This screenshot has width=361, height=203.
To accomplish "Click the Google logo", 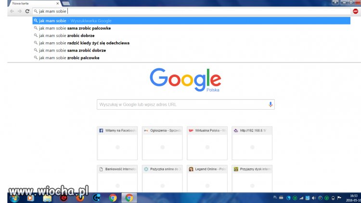I will 186,80.
